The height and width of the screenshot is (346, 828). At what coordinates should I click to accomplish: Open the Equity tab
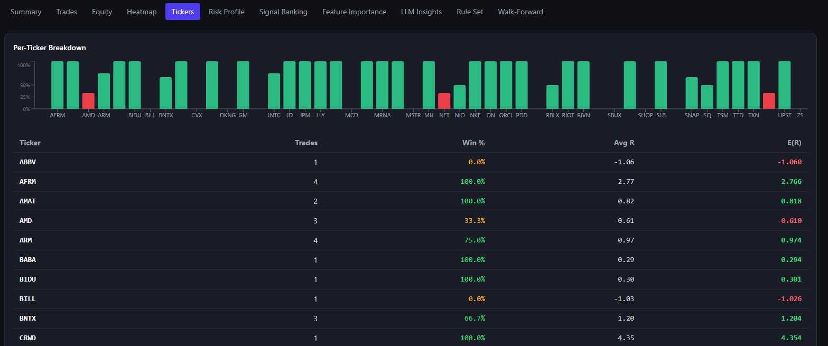(x=102, y=12)
